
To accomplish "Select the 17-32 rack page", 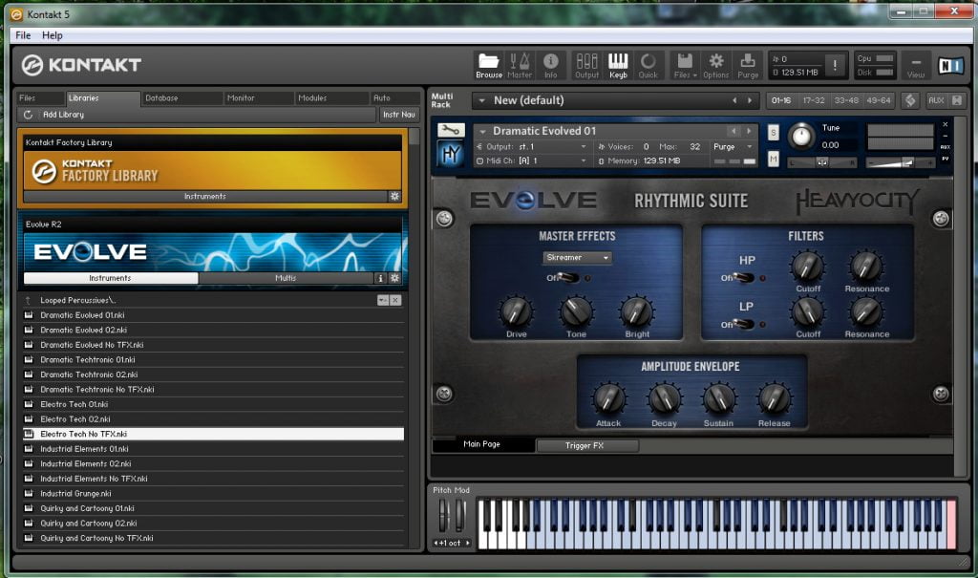I will click(x=814, y=100).
